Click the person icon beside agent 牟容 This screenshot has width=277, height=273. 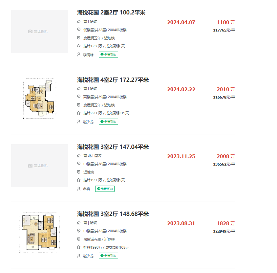78,189
